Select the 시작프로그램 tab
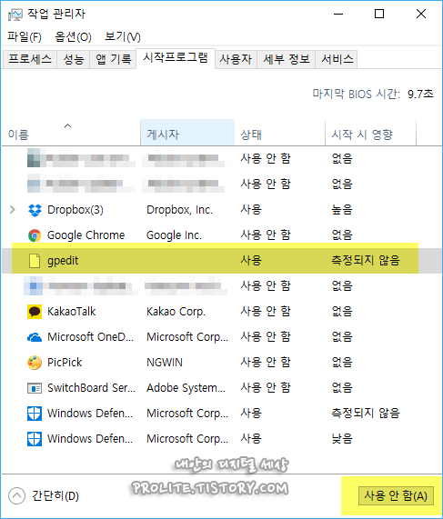The height and width of the screenshot is (519, 443). click(x=176, y=58)
